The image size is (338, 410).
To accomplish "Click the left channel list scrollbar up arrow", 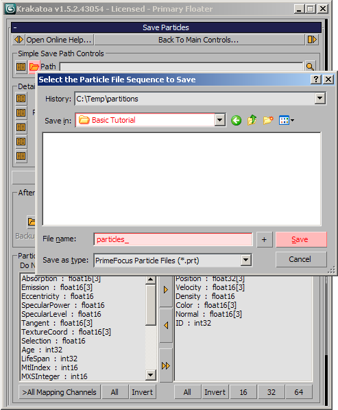I will click(151, 280).
